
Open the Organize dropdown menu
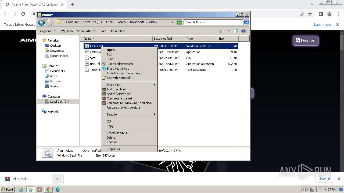pyautogui.click(x=48, y=31)
